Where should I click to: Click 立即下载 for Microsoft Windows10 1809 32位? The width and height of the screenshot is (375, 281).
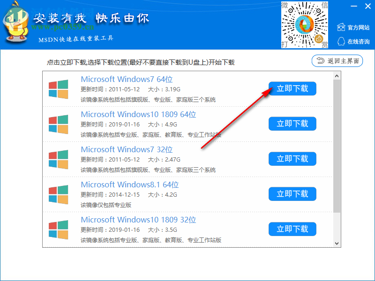point(292,229)
